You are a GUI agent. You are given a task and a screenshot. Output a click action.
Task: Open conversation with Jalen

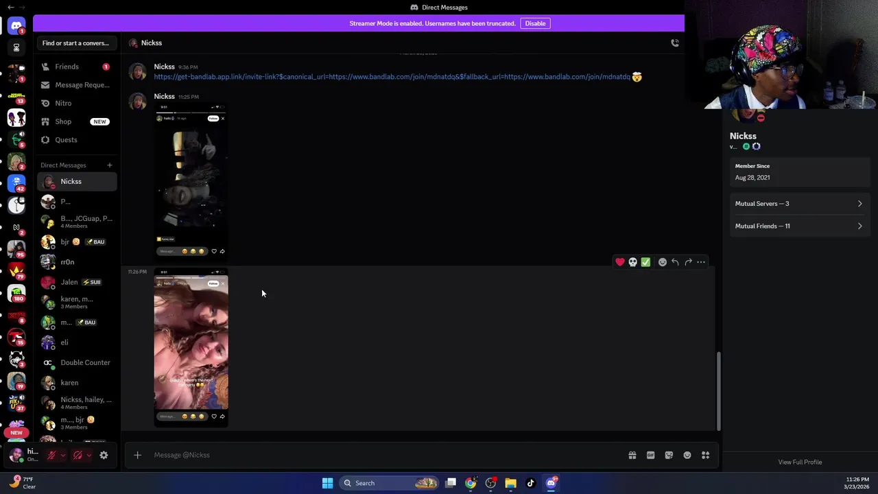coord(77,282)
